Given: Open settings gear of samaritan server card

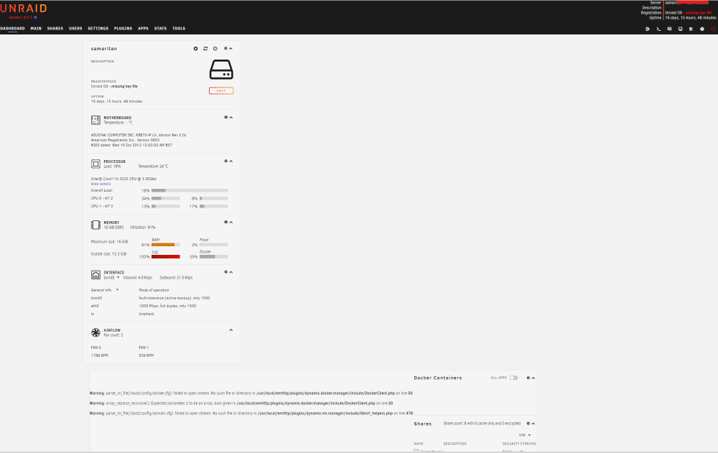Looking at the screenshot, I should [225, 49].
